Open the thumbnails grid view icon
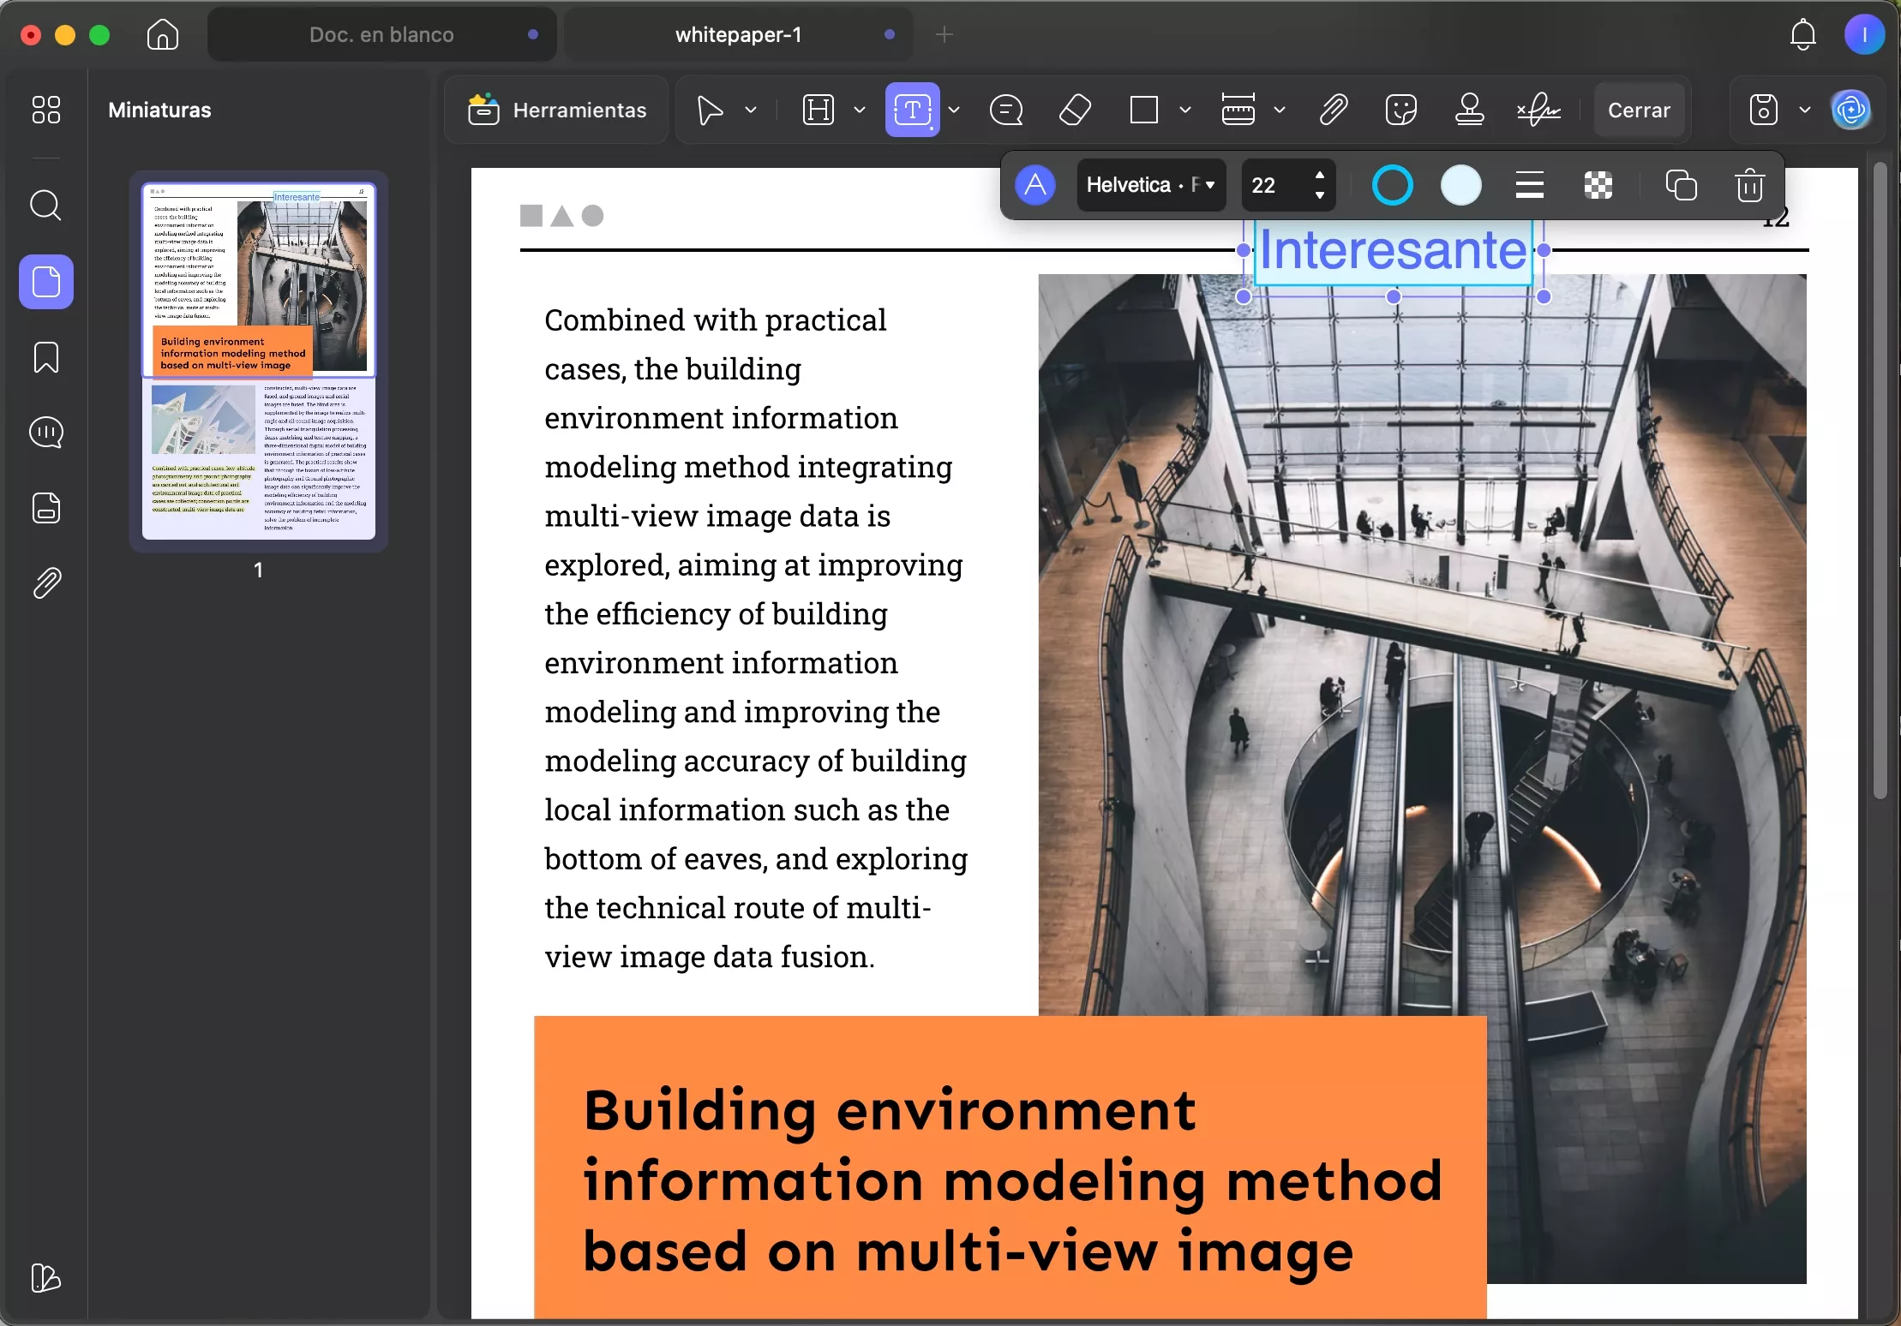Image resolution: width=1901 pixels, height=1326 pixels. click(46, 110)
